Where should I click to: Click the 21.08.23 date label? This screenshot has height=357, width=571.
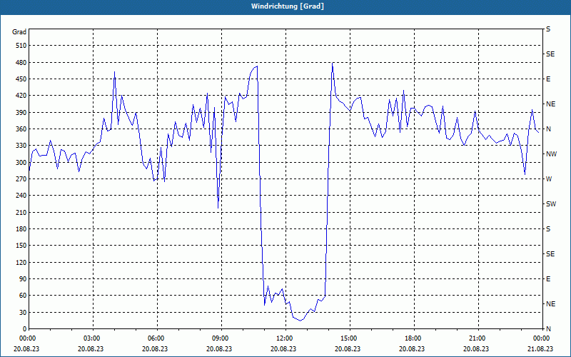tap(540, 348)
